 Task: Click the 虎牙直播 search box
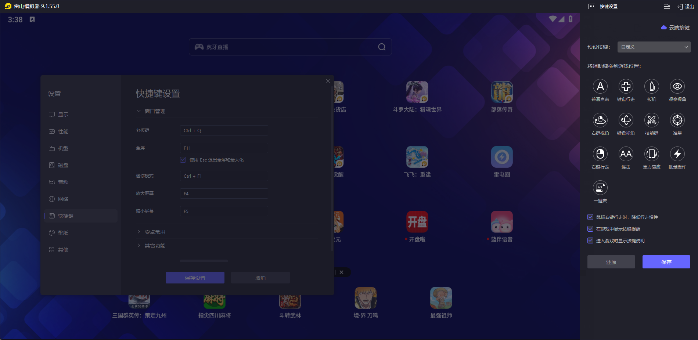(290, 47)
